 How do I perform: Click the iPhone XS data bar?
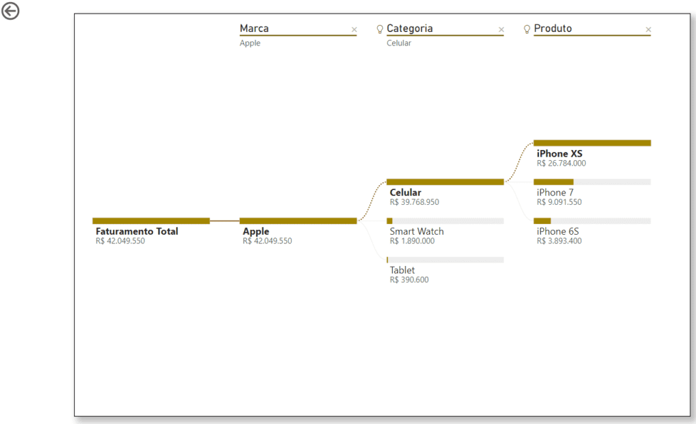coord(592,143)
